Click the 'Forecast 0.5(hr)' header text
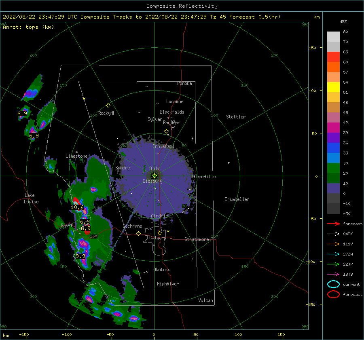The height and width of the screenshot is (340, 364). click(x=255, y=17)
